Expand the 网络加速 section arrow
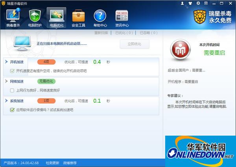 [6, 82]
